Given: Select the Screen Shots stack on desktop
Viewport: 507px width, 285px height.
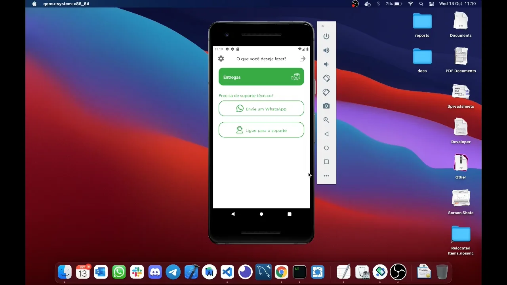Looking at the screenshot, I should tap(461, 202).
